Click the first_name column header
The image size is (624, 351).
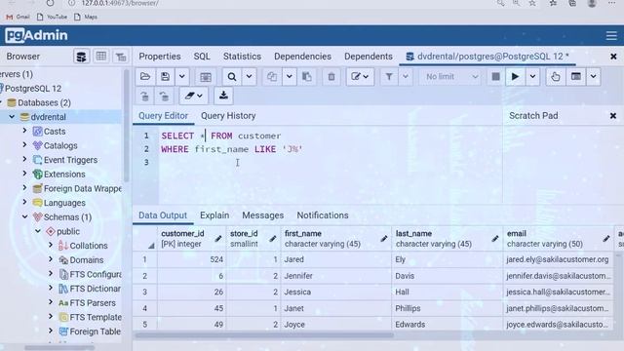coord(335,239)
